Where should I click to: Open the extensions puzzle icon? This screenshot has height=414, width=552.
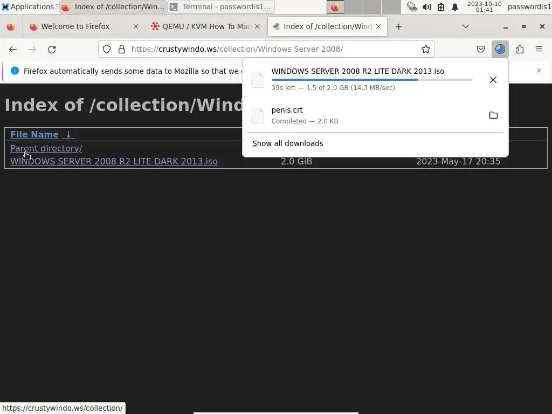coord(520,49)
